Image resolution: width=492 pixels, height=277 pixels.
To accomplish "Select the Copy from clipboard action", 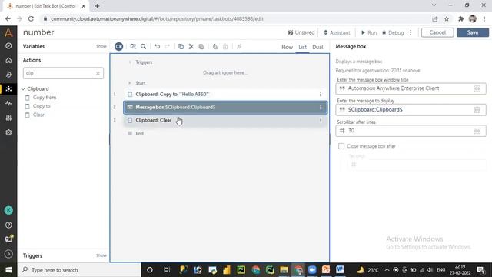I will [45, 98].
